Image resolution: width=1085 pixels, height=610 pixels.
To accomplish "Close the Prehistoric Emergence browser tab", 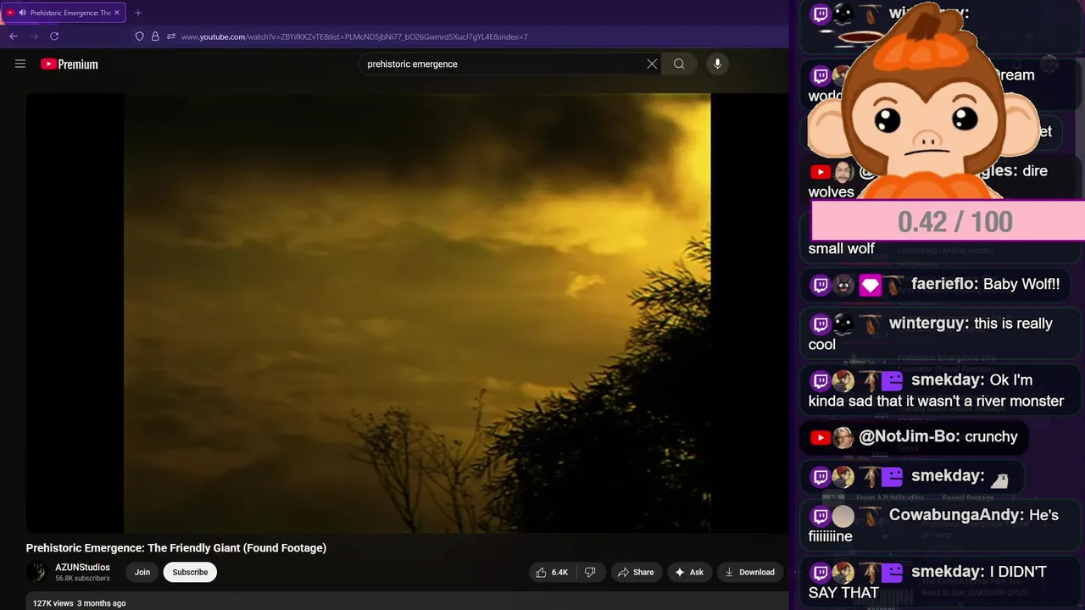I will 117,13.
